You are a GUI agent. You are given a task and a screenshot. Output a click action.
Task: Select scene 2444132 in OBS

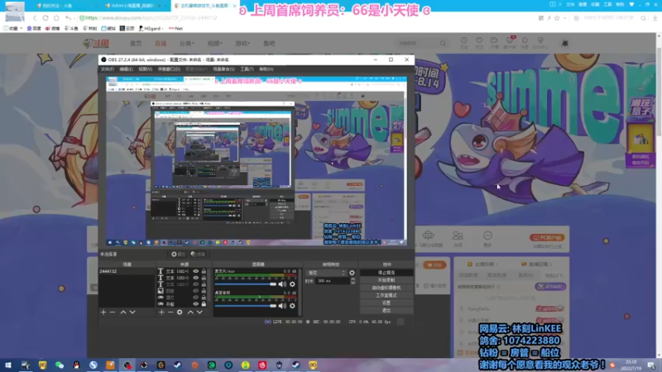pos(127,271)
